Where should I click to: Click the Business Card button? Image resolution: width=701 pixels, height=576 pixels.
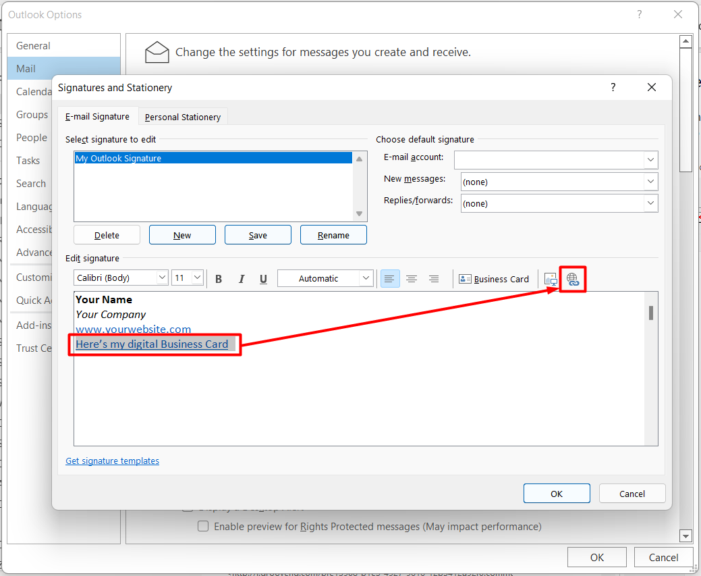click(x=494, y=279)
